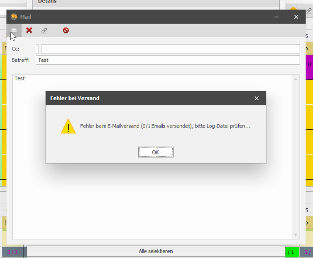Click the green '/ 1' status cell

[x=292, y=252]
